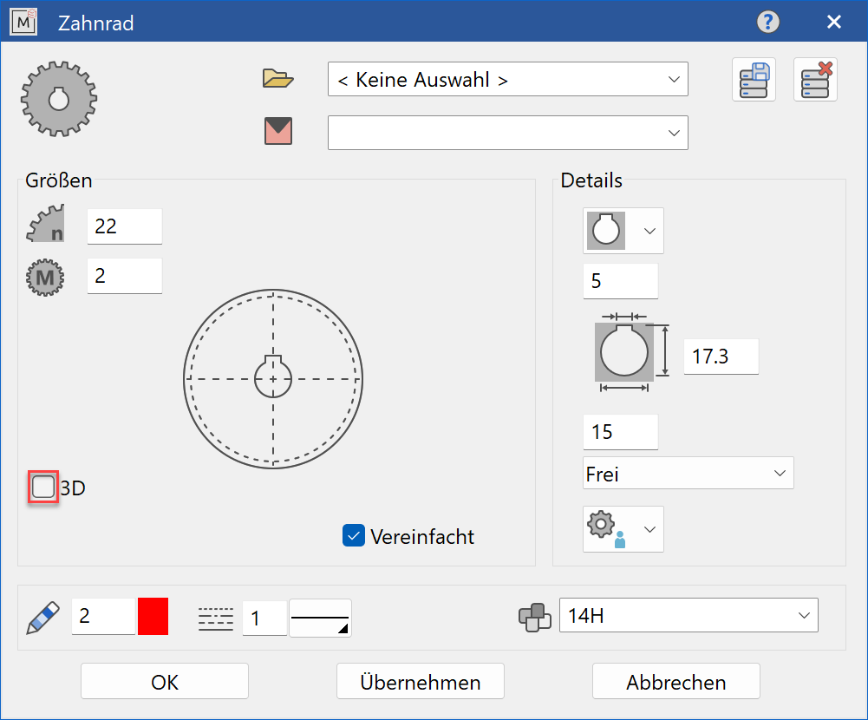This screenshot has height=720, width=868.
Task: Save preset with database disk icon
Action: tap(754, 80)
